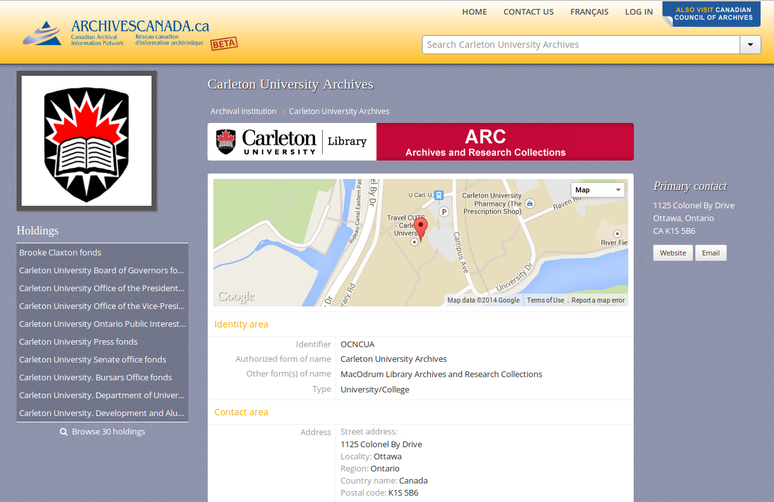Select the Brooke Claxton fonds holding
This screenshot has height=502, width=774.
click(60, 252)
